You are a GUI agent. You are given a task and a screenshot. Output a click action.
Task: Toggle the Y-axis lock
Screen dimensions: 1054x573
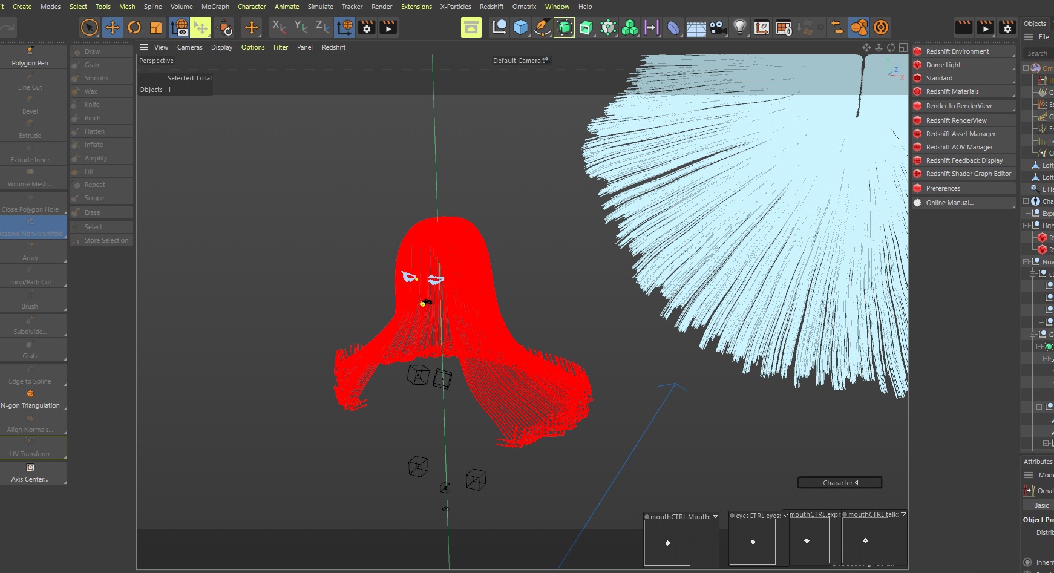click(x=301, y=27)
